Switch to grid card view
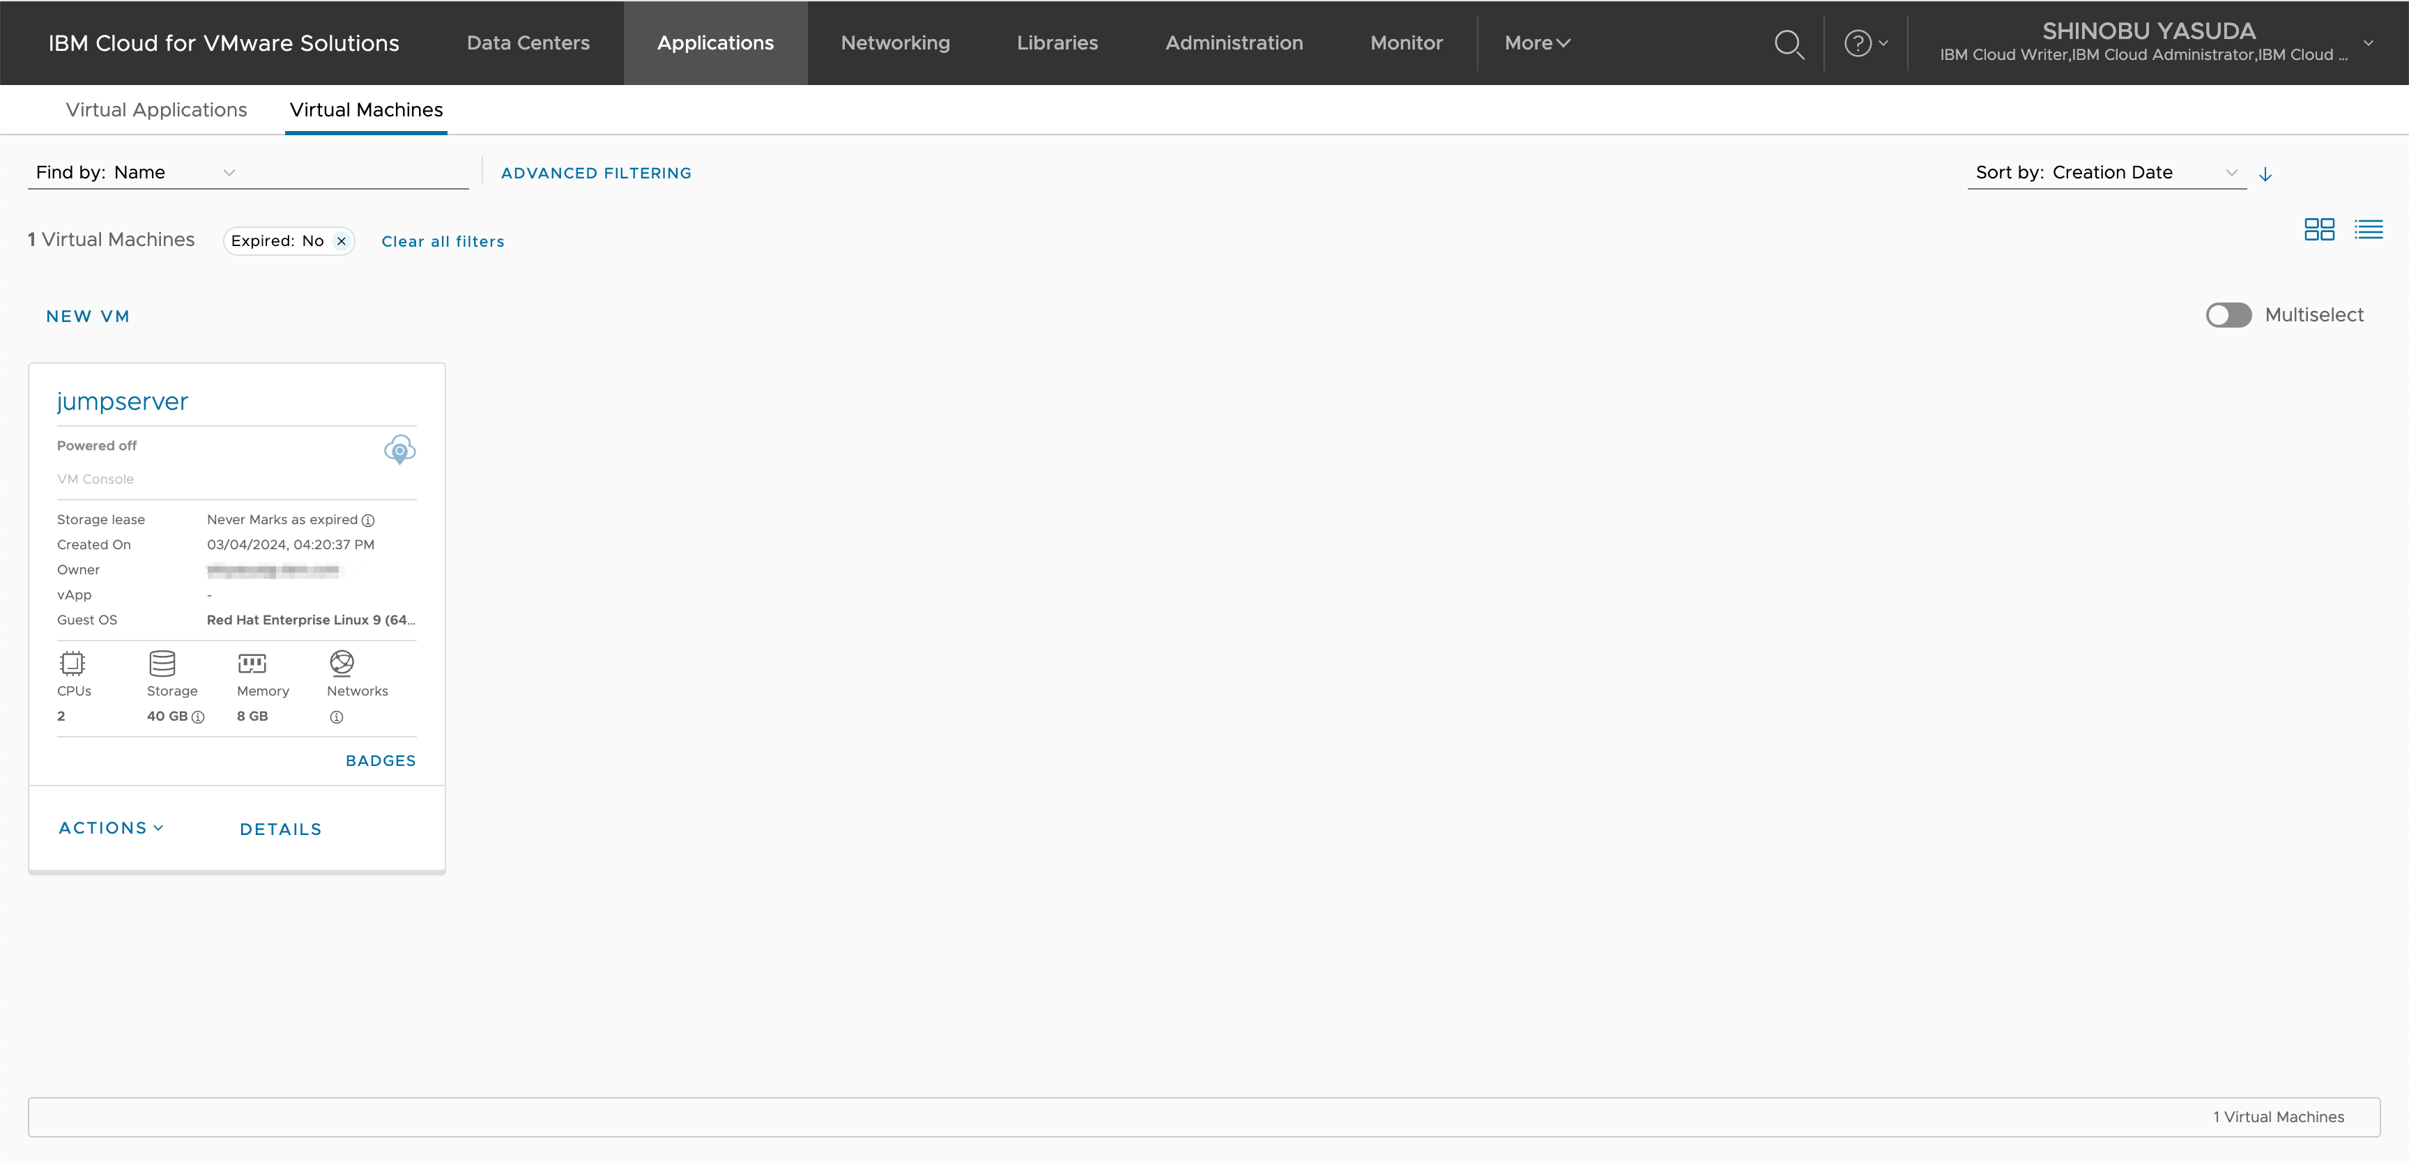This screenshot has width=2409, height=1164. click(2318, 229)
